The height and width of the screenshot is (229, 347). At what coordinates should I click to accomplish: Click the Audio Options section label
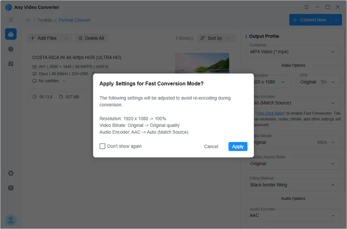click(293, 198)
